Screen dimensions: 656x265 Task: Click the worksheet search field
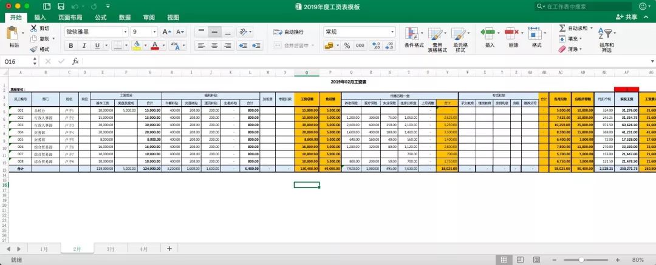pos(584,7)
